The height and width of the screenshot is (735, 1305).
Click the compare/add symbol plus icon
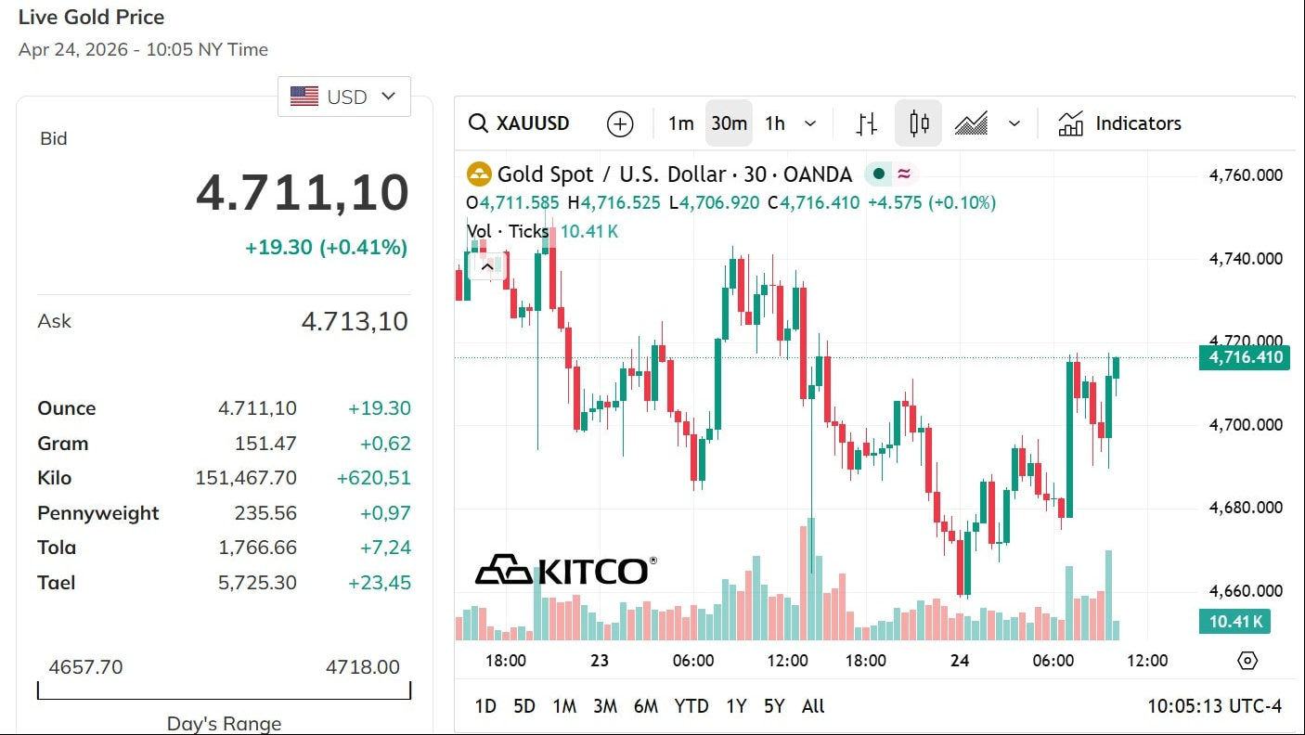[x=620, y=124]
